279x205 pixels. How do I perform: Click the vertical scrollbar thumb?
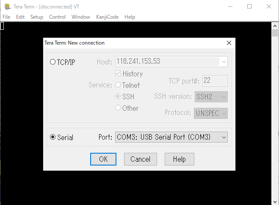(275, 33)
